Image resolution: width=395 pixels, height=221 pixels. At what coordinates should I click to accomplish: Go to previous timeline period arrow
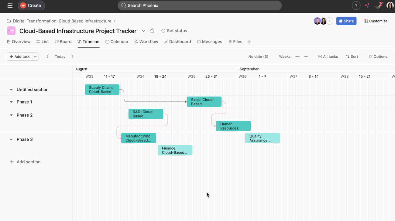(x=48, y=56)
